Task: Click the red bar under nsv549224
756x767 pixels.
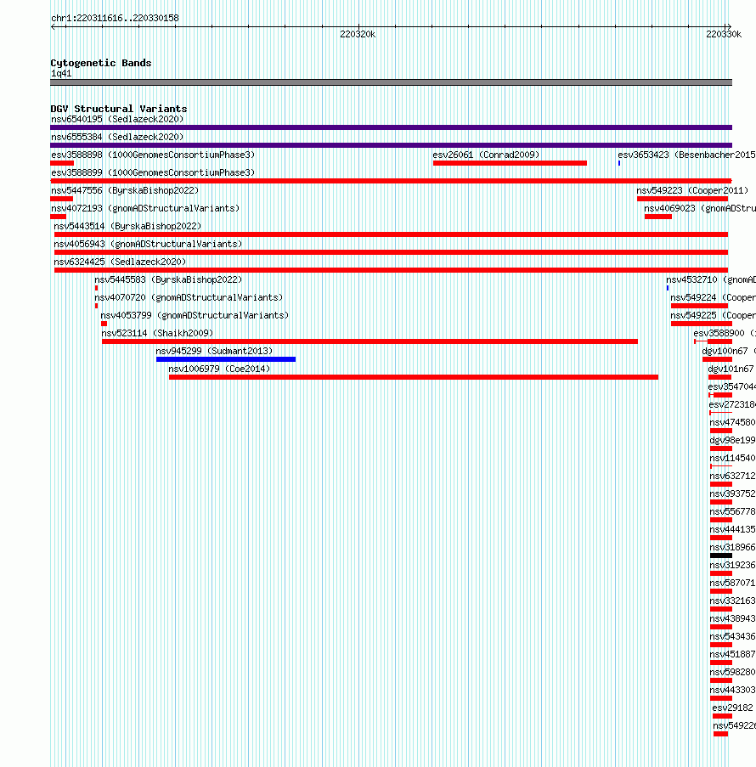Action: click(x=699, y=307)
